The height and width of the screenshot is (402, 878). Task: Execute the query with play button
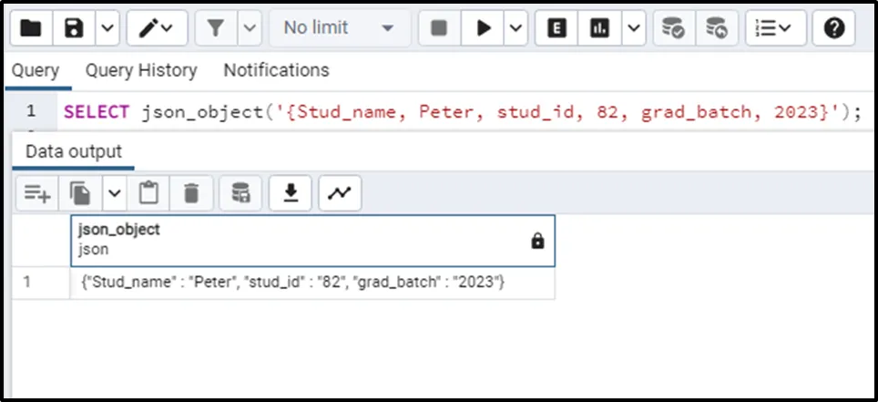(x=482, y=28)
